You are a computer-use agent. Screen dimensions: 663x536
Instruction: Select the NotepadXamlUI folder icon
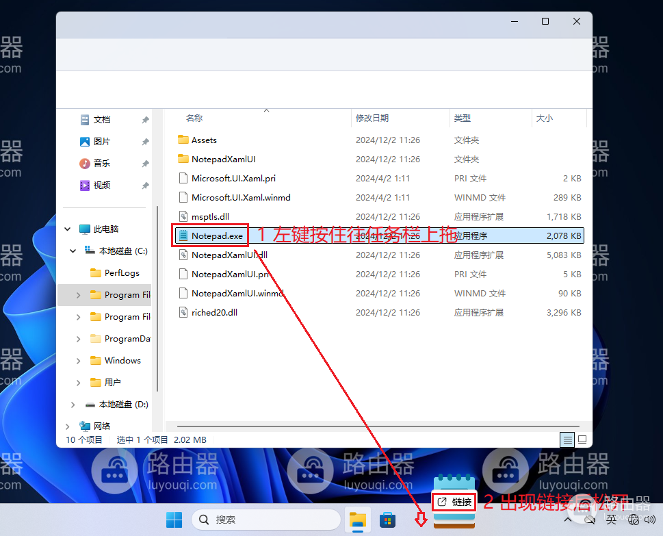tap(183, 159)
